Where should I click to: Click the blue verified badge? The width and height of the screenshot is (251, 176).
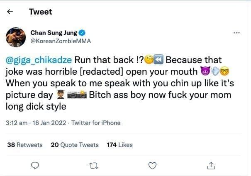pyautogui.click(x=83, y=33)
